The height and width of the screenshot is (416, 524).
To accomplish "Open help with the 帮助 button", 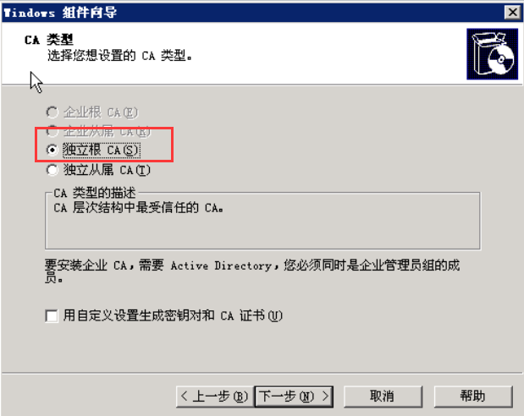I will (473, 397).
